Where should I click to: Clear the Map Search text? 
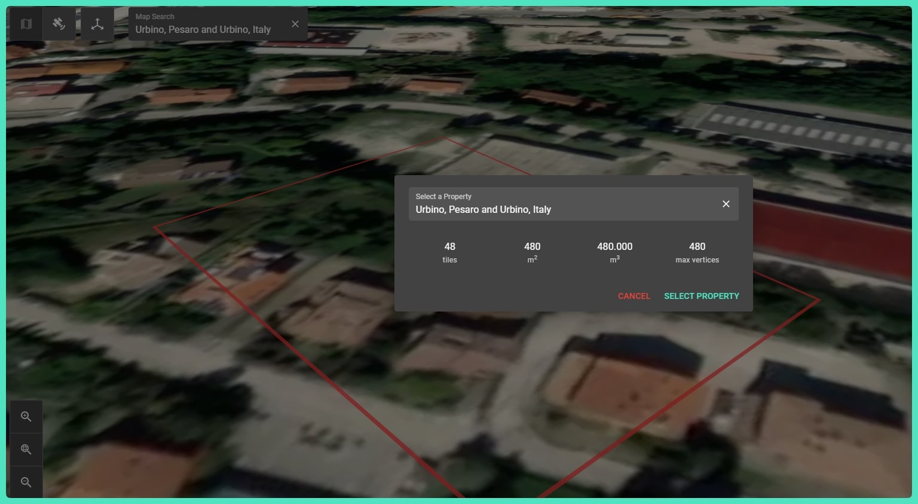click(x=295, y=24)
